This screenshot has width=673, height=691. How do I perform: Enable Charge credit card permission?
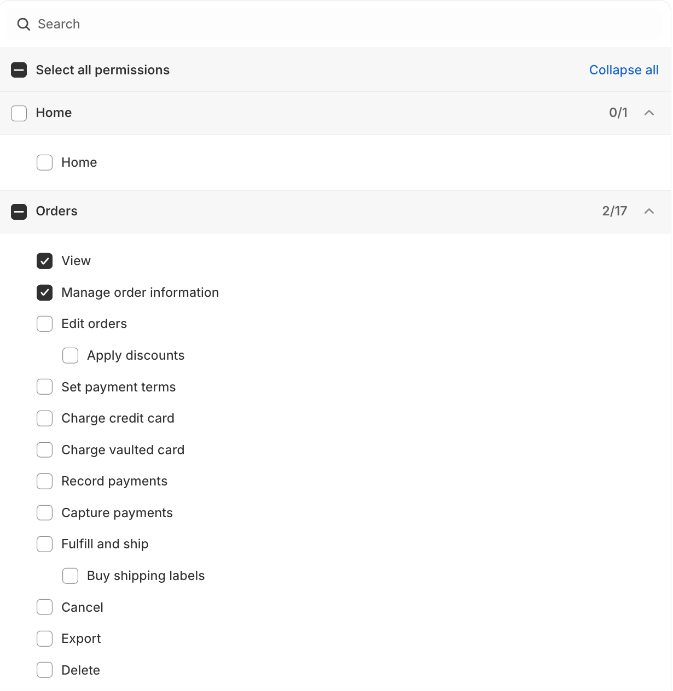pos(45,419)
